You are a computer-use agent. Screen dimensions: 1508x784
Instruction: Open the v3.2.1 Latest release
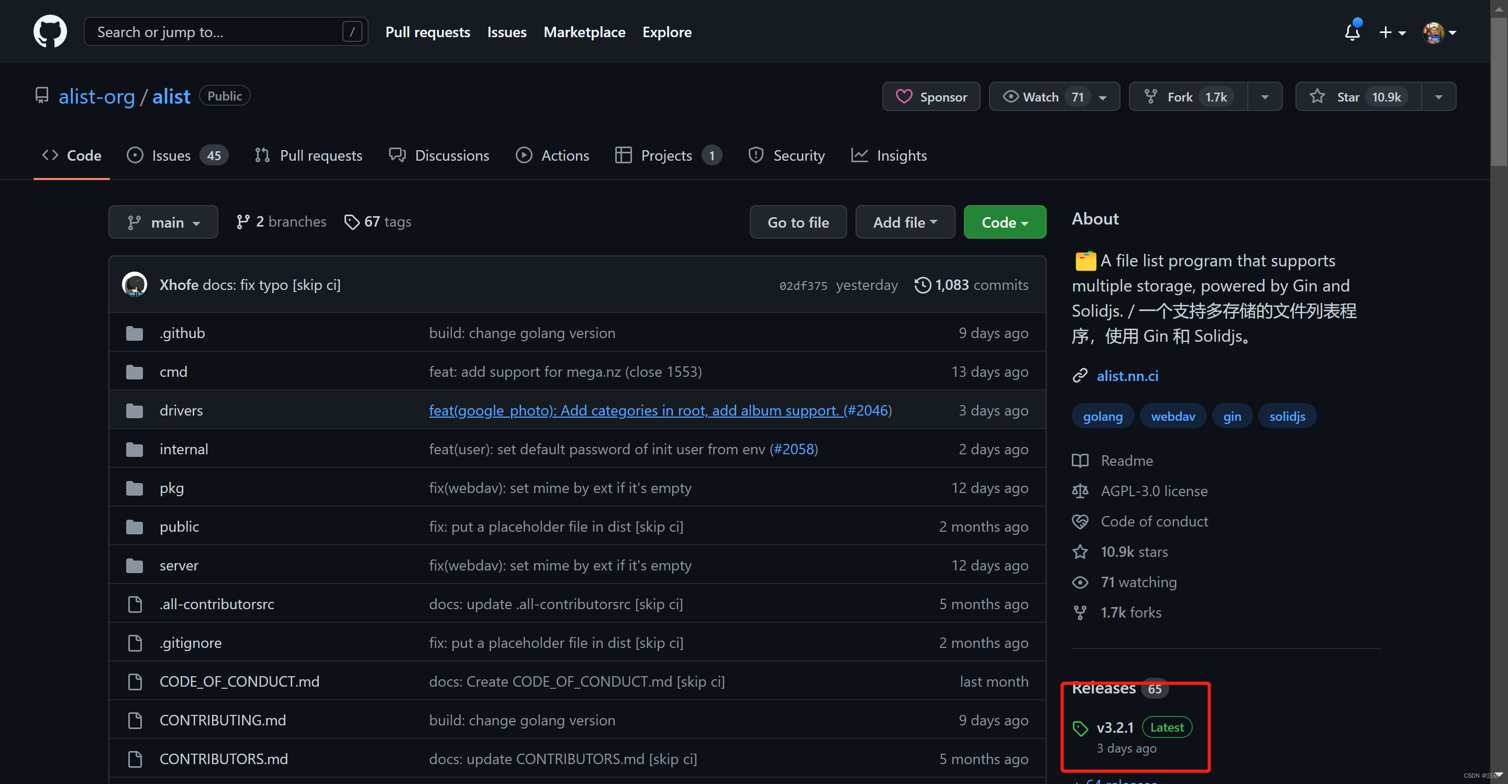[1132, 727]
